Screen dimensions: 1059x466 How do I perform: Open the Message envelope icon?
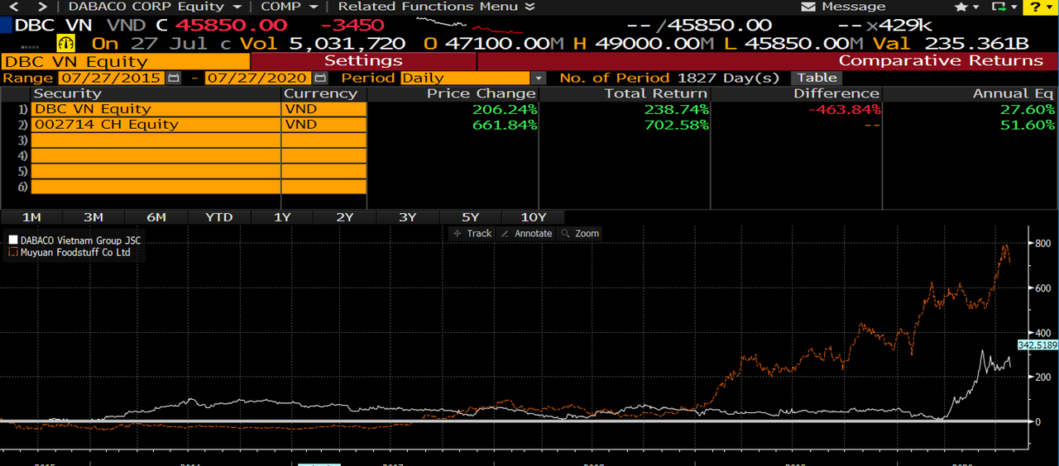(808, 7)
